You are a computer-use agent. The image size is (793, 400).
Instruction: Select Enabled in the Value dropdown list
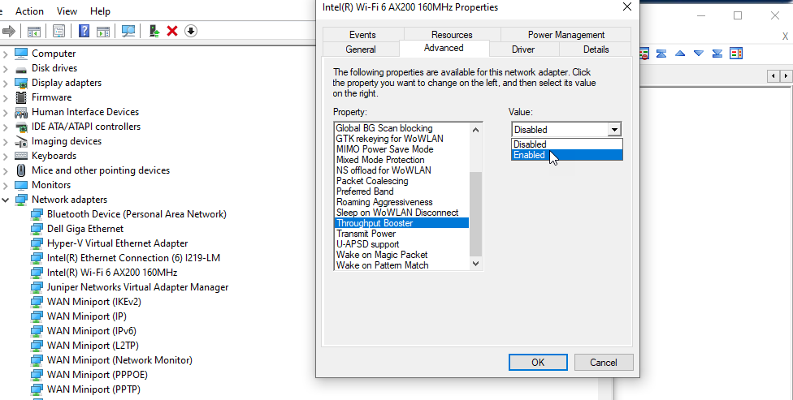click(x=567, y=155)
